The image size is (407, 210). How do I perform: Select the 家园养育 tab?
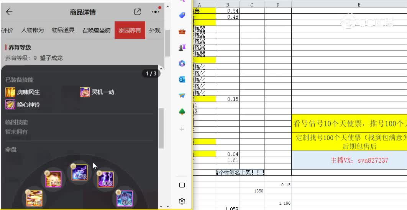pos(130,30)
